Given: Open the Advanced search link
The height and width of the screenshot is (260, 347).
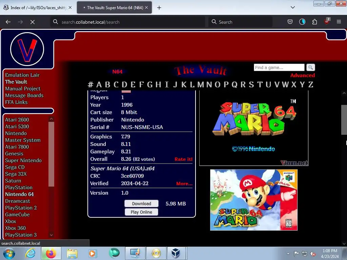Looking at the screenshot, I should pyautogui.click(x=303, y=75).
